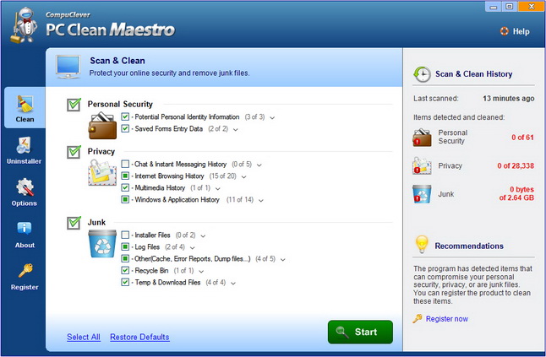Click the '(11 of 14)' count text

point(239,199)
